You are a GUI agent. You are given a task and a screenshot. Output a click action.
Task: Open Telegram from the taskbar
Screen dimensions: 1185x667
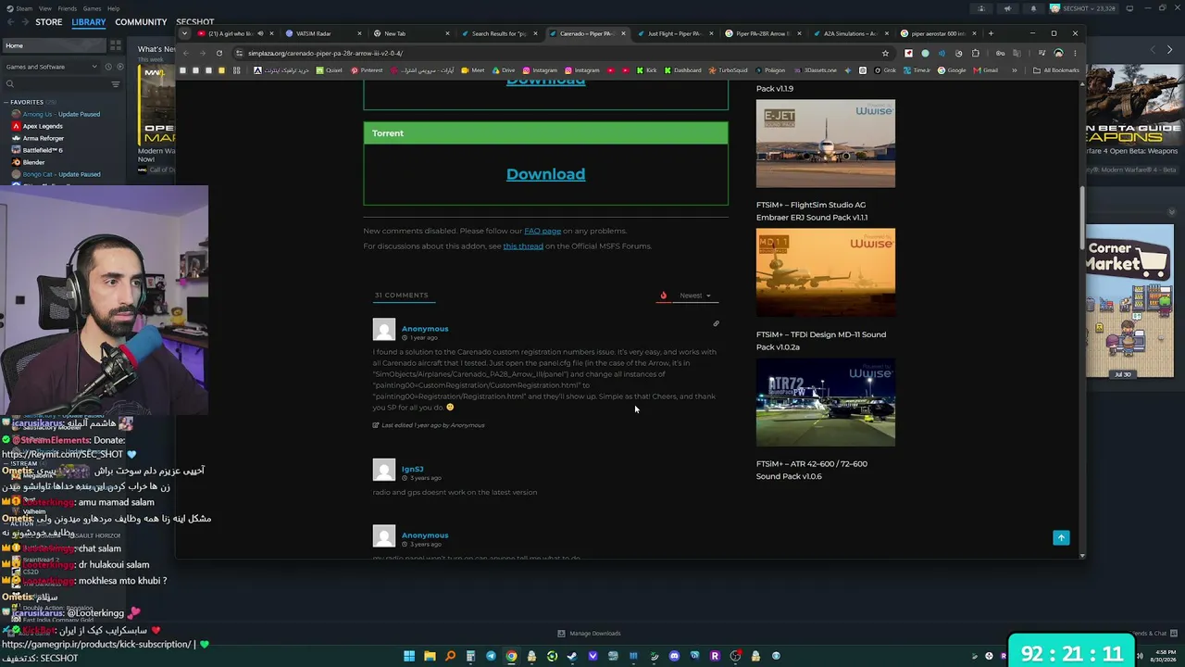click(491, 656)
